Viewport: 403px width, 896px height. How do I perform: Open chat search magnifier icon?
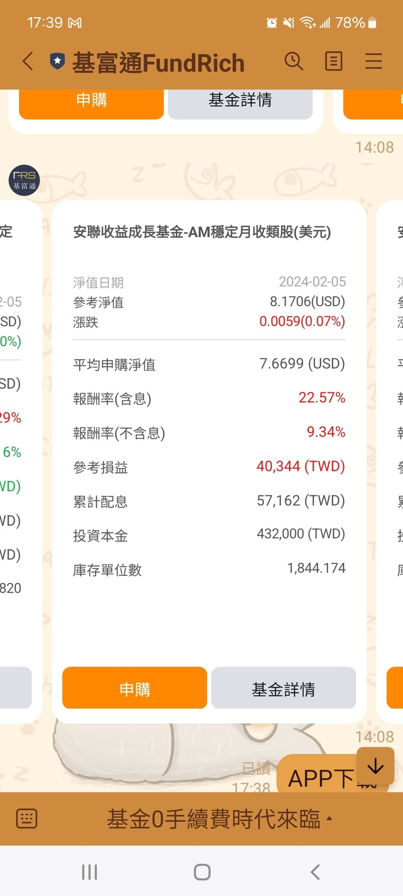[x=294, y=62]
